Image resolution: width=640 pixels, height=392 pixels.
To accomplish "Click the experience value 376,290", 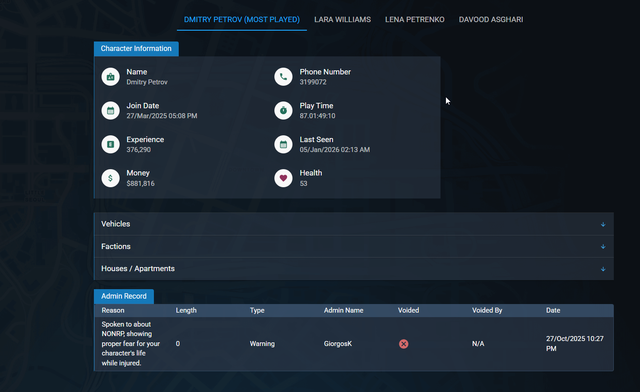I will [139, 150].
